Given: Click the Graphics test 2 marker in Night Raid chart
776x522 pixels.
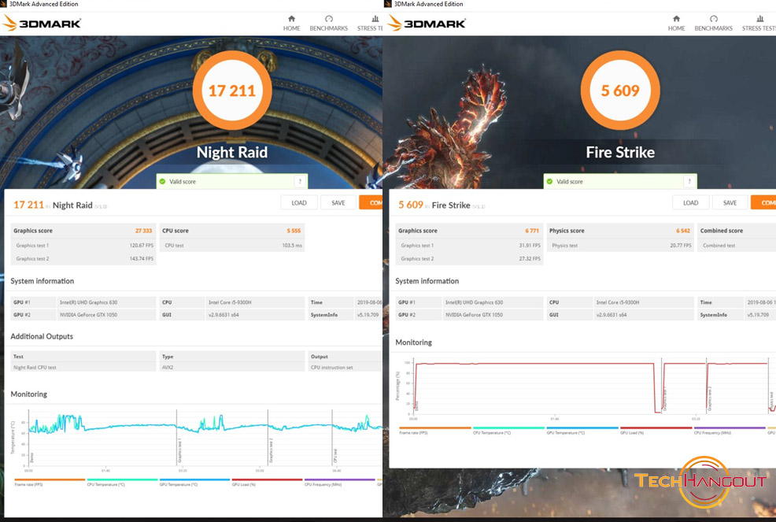Looking at the screenshot, I should (271, 450).
